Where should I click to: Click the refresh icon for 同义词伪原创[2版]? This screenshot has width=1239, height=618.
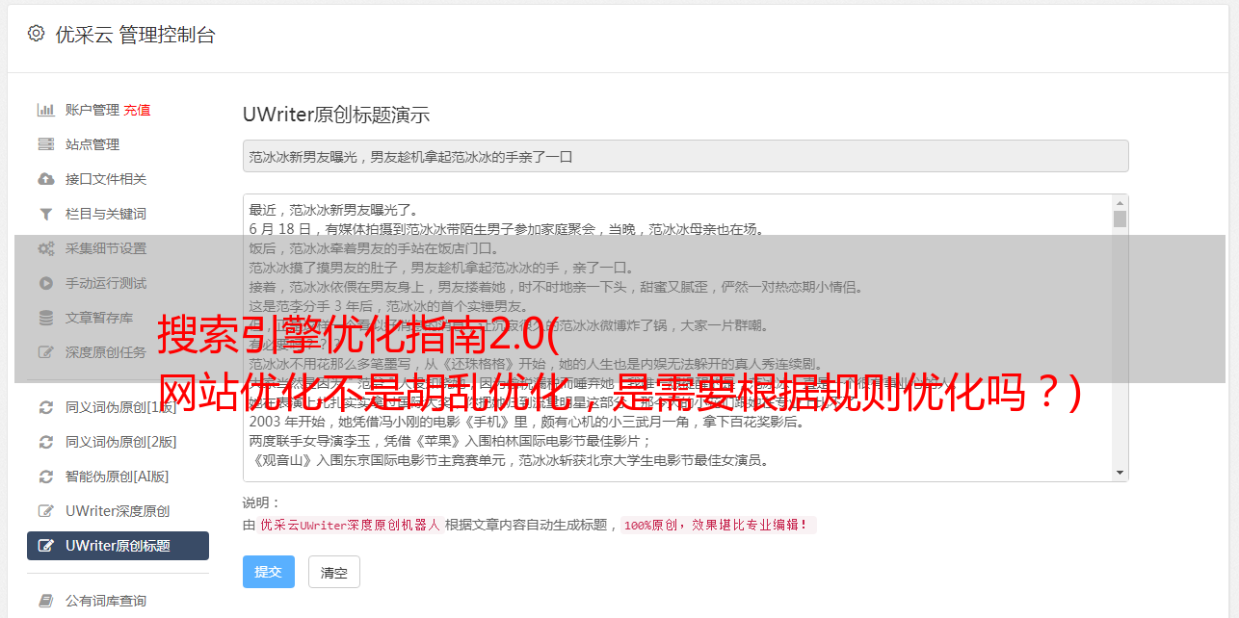click(x=45, y=442)
